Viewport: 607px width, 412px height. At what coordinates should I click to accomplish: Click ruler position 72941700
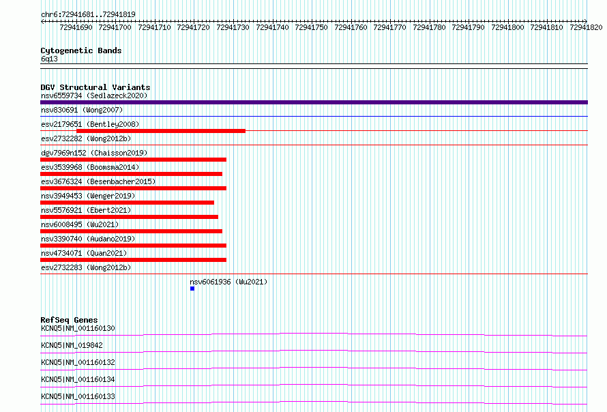coord(115,27)
